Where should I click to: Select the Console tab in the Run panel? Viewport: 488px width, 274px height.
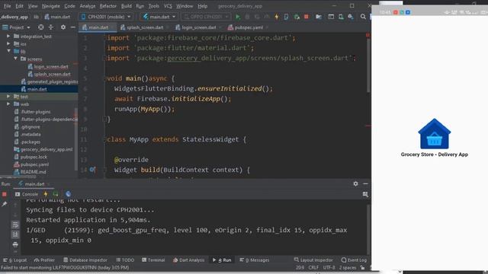coord(27,194)
